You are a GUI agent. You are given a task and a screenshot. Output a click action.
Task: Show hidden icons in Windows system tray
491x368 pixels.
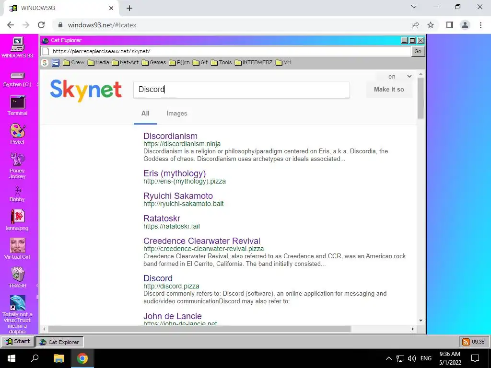388,358
